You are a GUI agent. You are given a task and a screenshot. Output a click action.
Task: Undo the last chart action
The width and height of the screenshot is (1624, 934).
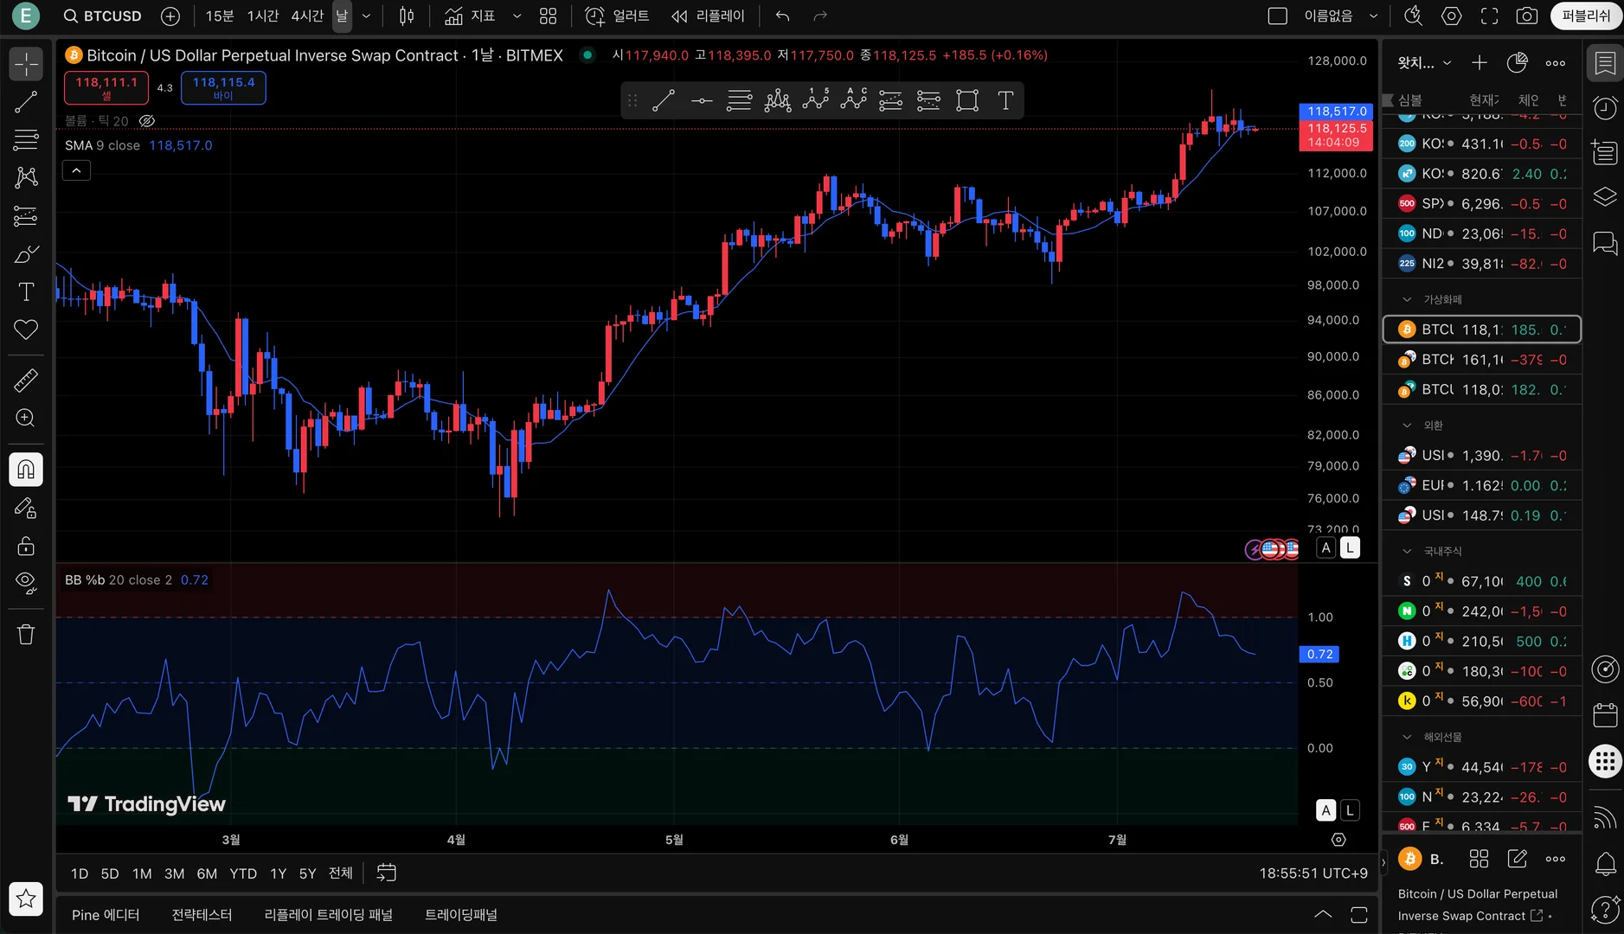(x=783, y=16)
